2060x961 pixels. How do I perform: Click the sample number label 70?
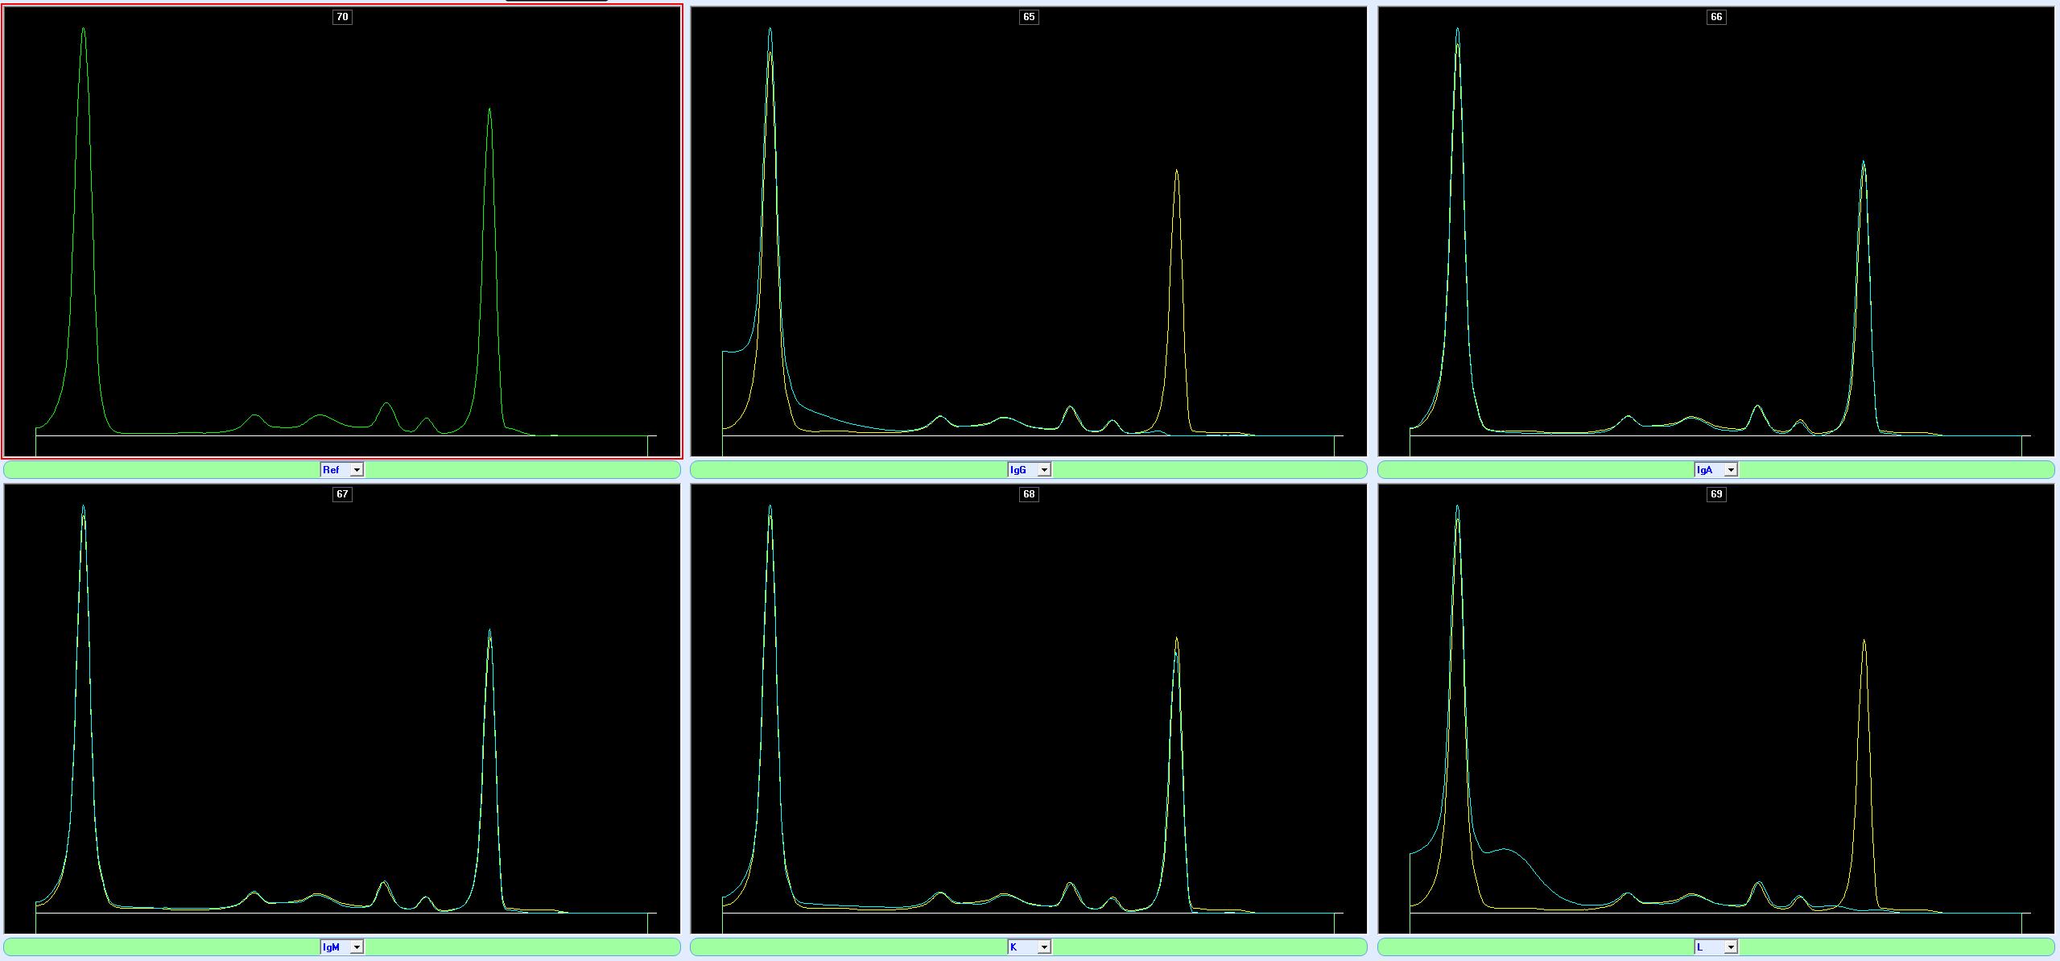pyautogui.click(x=342, y=17)
